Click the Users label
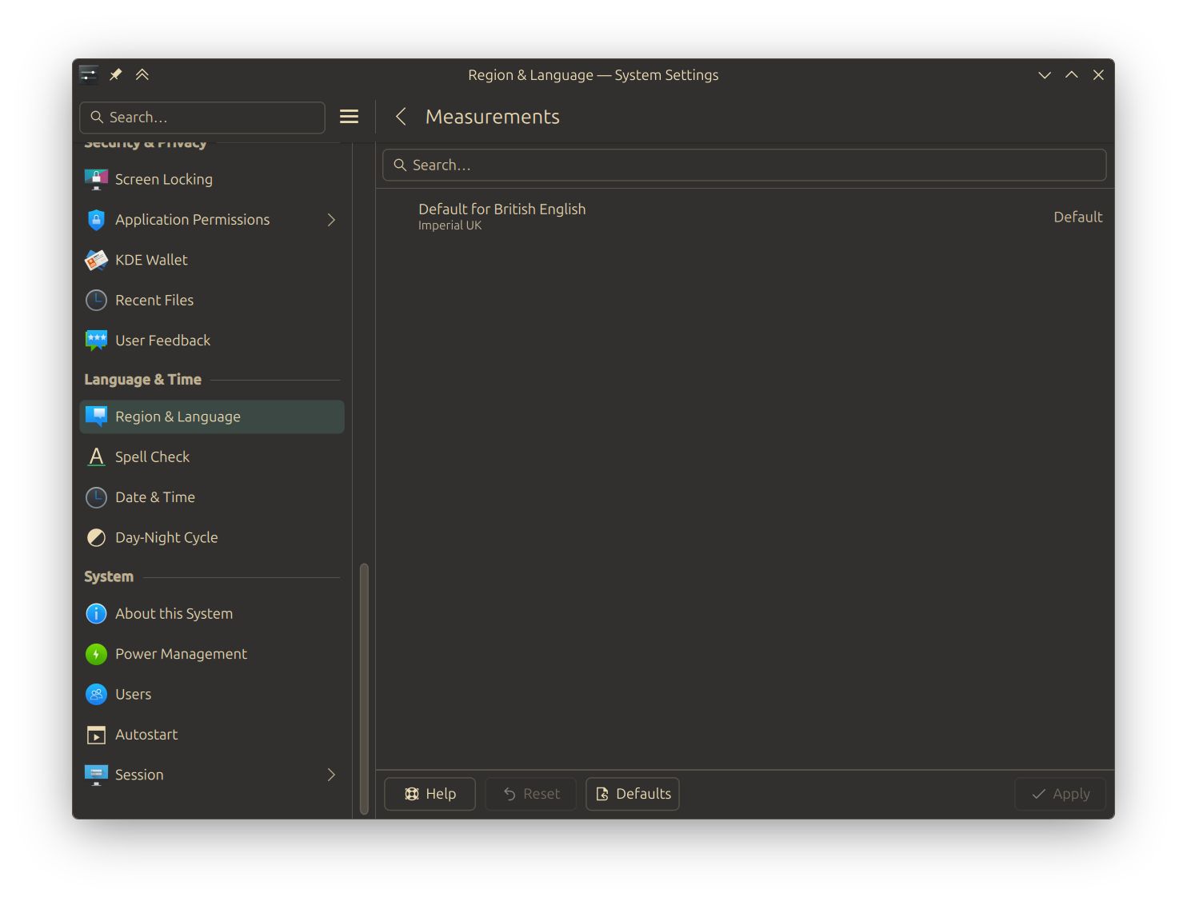The image size is (1187, 905). coord(133,694)
